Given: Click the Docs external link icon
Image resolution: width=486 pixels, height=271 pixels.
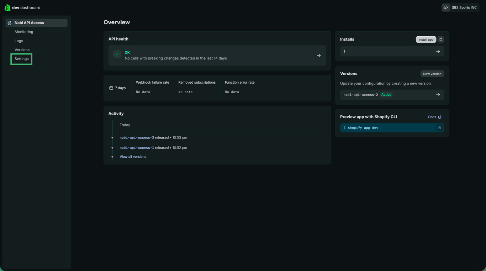Looking at the screenshot, I should tap(440, 117).
